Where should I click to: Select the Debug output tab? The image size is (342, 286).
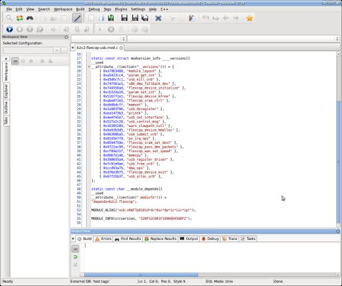point(210,239)
